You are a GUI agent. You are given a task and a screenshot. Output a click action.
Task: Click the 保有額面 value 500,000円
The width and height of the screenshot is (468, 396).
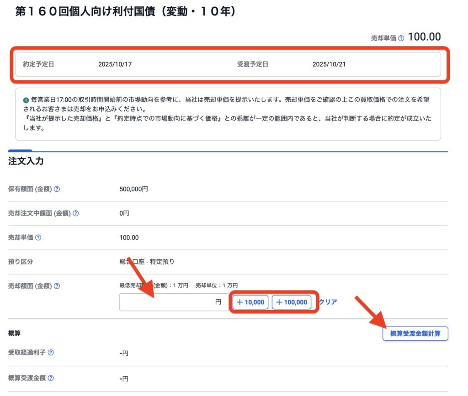133,189
